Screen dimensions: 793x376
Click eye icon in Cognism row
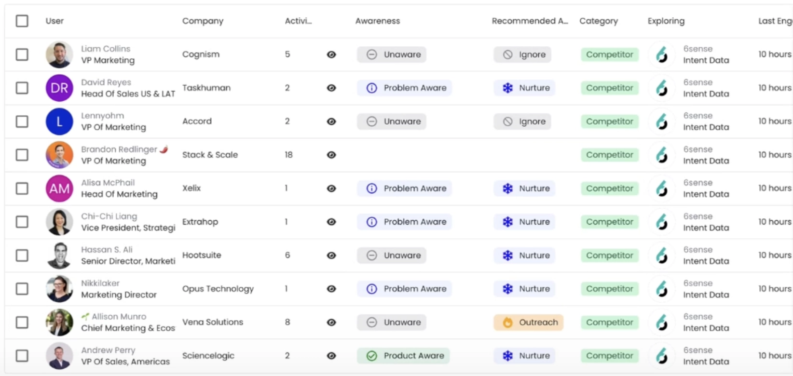[331, 54]
